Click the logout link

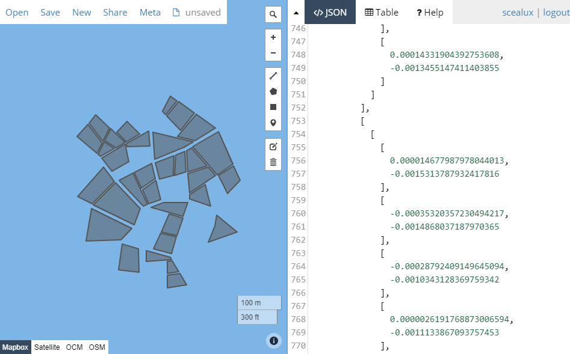(x=556, y=13)
